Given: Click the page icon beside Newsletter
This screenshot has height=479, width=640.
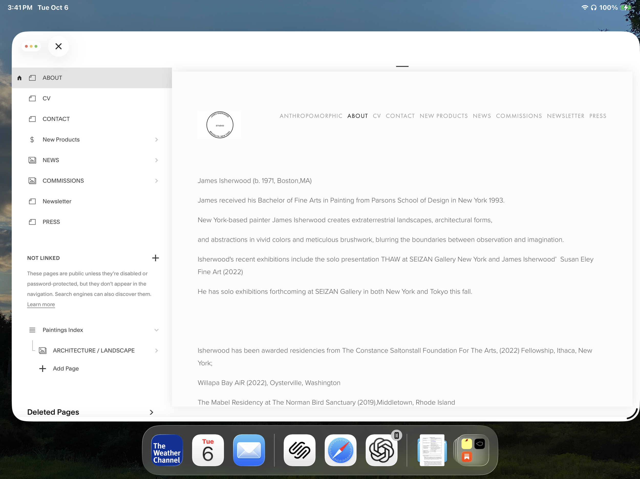Looking at the screenshot, I should pyautogui.click(x=32, y=201).
